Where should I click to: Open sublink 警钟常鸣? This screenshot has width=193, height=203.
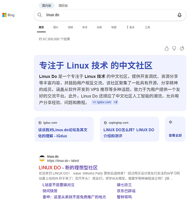(124, 197)
